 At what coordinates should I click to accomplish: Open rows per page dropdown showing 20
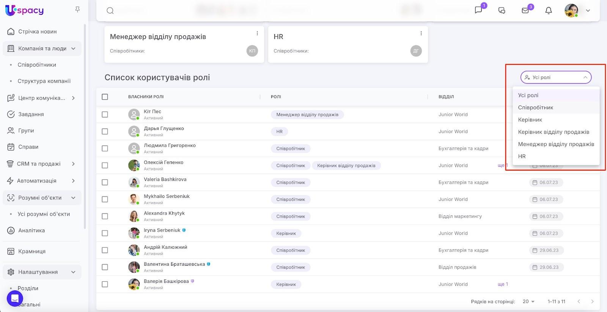point(528,301)
